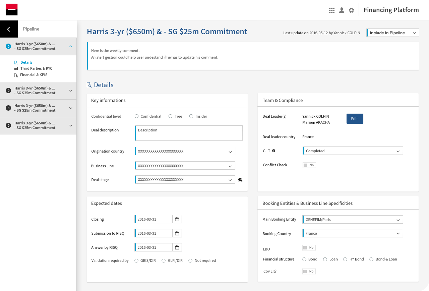This screenshot has width=429, height=291.
Task: Toggle the LBO switch to Yes
Action: coord(309,247)
